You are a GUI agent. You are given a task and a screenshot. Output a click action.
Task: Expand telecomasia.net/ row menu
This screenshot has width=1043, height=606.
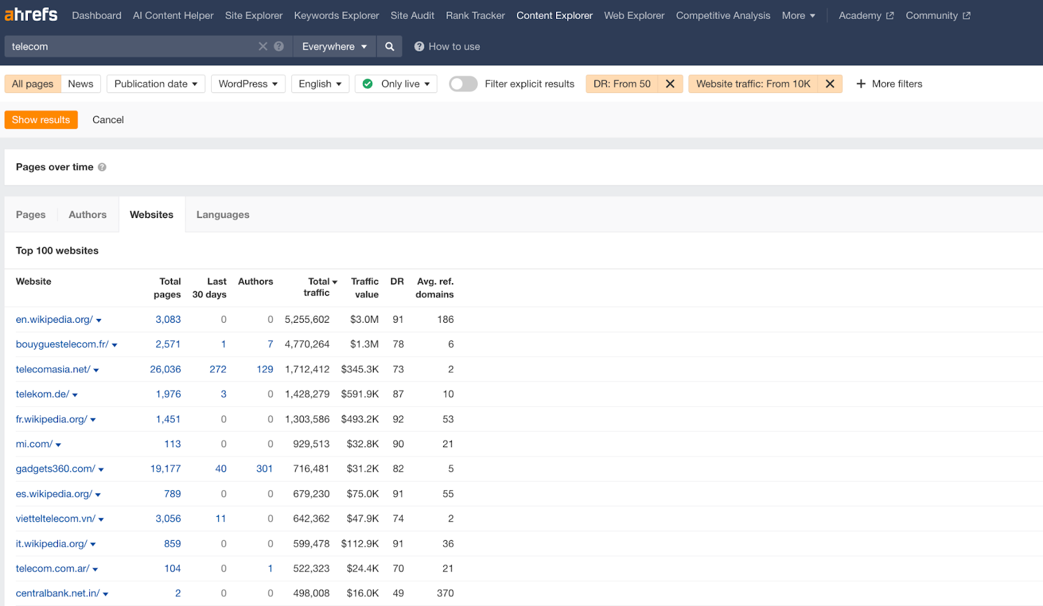(x=96, y=370)
